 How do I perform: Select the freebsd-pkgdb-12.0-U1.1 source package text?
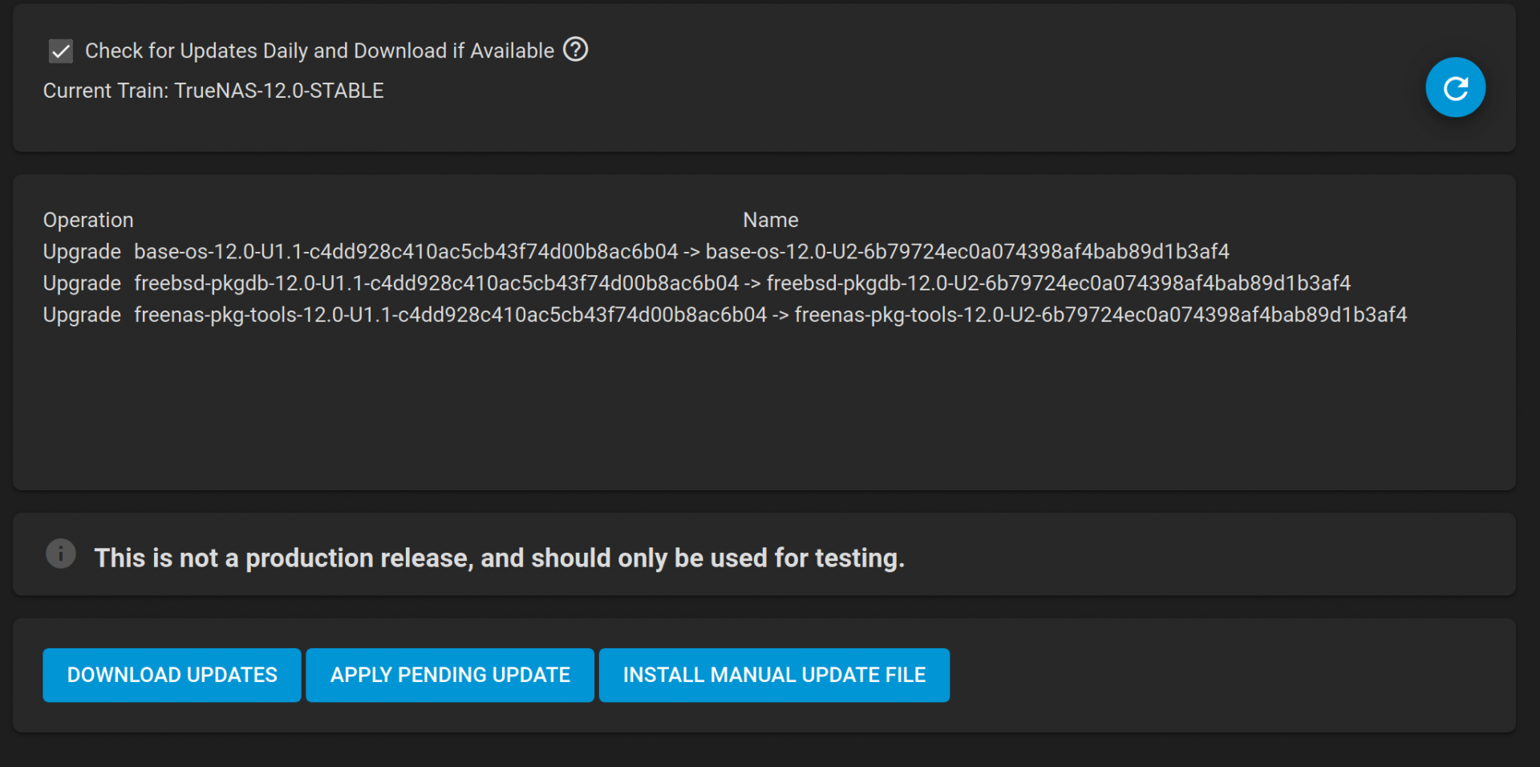pyautogui.click(x=436, y=283)
